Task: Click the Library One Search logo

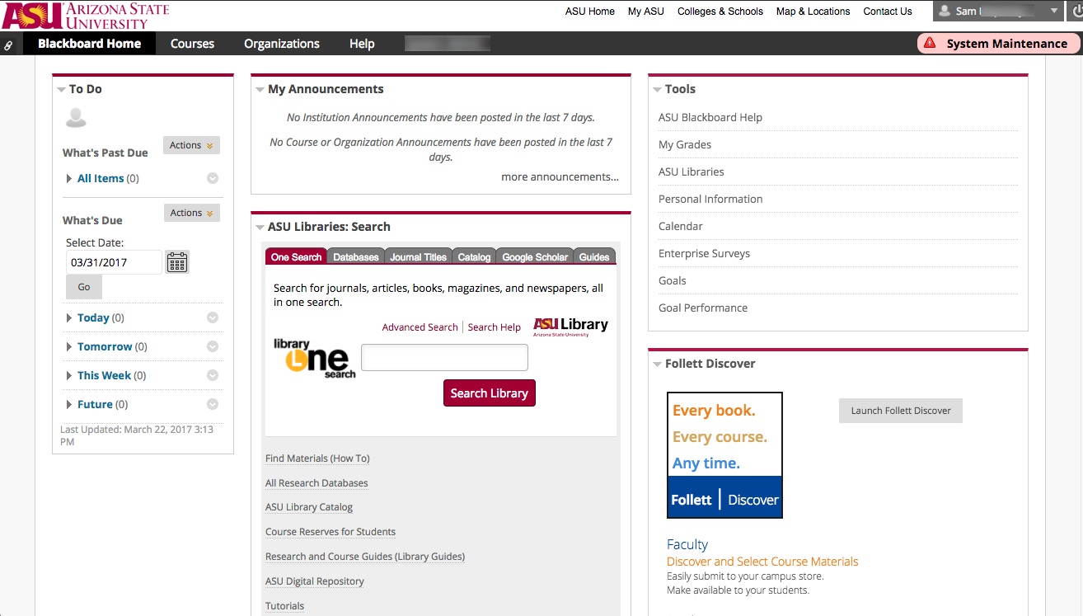Action: (315, 358)
